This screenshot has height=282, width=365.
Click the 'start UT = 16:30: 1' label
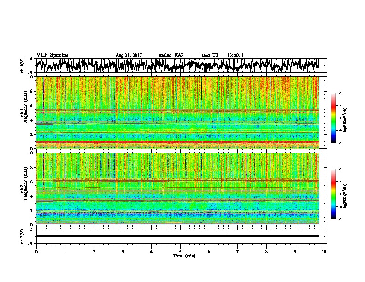[x=223, y=55]
